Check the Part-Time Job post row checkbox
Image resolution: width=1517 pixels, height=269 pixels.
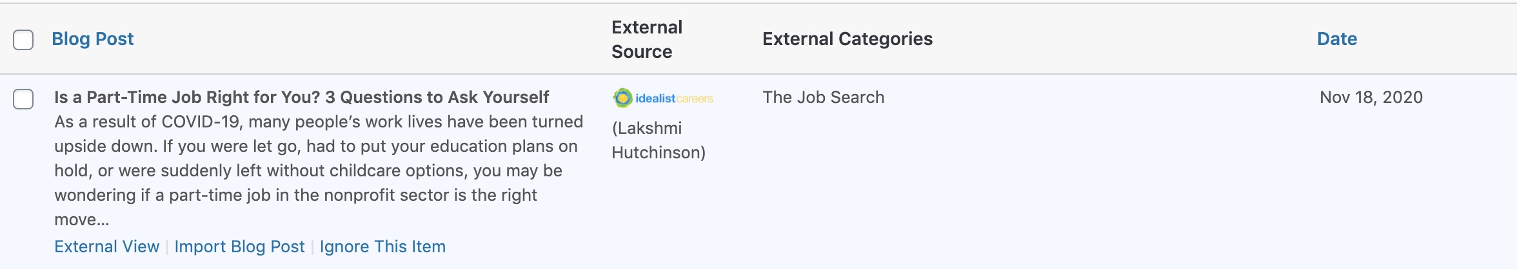tap(23, 99)
